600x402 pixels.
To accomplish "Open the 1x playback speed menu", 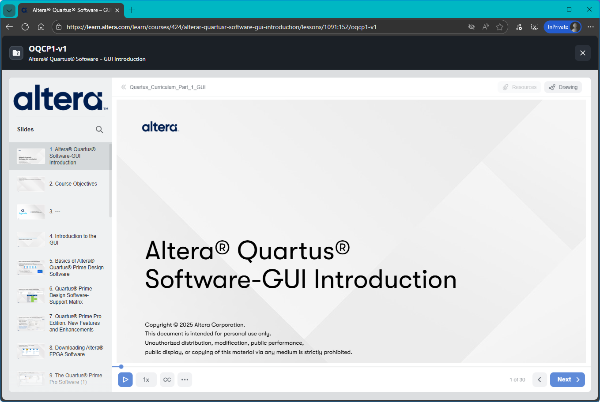I will pyautogui.click(x=146, y=380).
